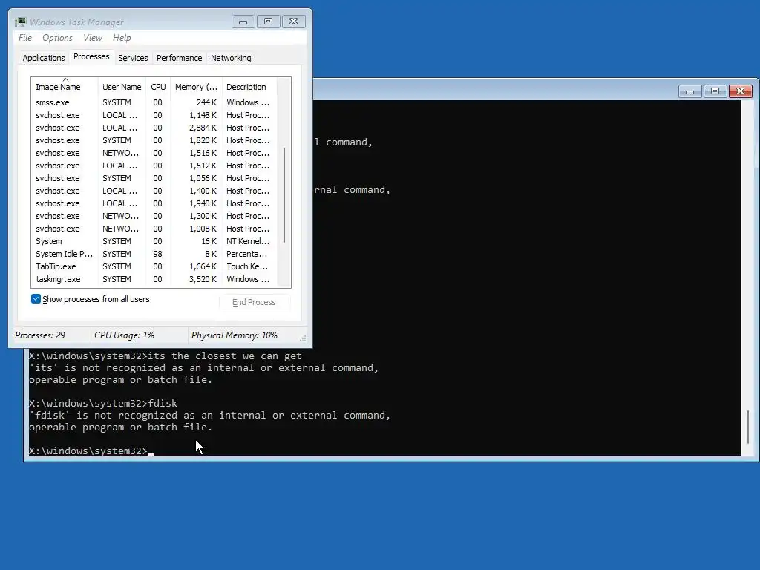Click the process list vertical scrollbar
Screen dimensions: 760x570
(284, 195)
